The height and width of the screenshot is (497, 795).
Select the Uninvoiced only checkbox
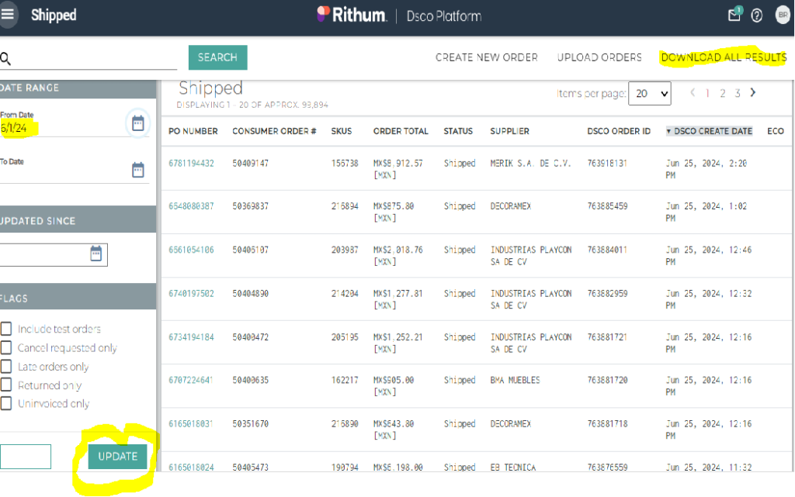click(6, 403)
